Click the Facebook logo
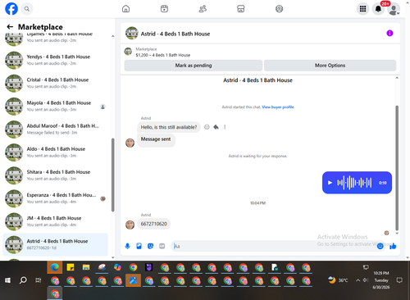The width and height of the screenshot is (410, 300). point(11,9)
